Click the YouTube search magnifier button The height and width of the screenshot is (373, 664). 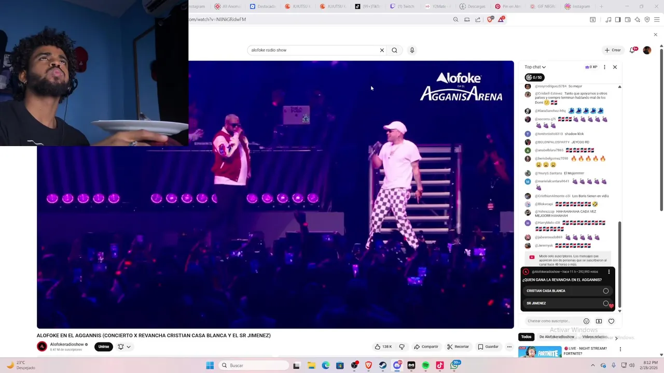click(394, 50)
